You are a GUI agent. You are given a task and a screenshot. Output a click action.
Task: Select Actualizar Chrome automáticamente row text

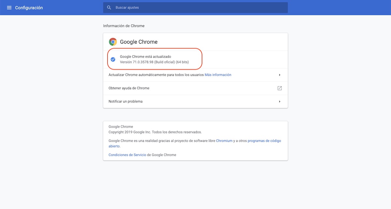tap(156, 75)
